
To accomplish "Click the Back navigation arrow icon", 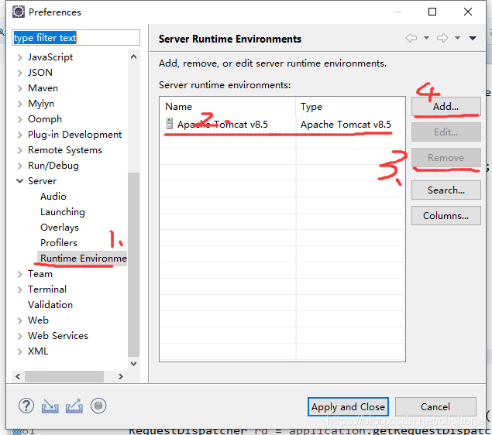I will pyautogui.click(x=411, y=38).
